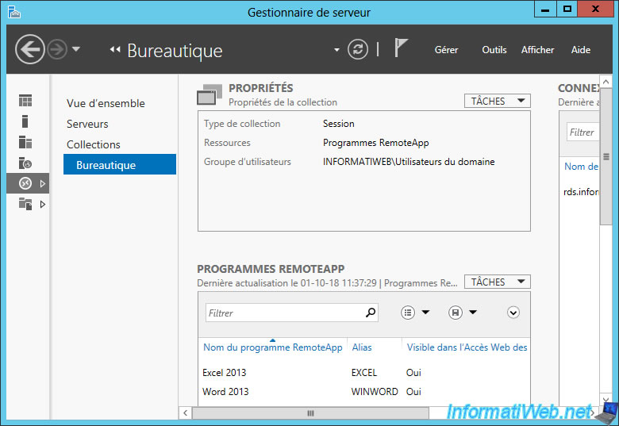
Task: Click the list criteria icon
Action: pos(408,313)
